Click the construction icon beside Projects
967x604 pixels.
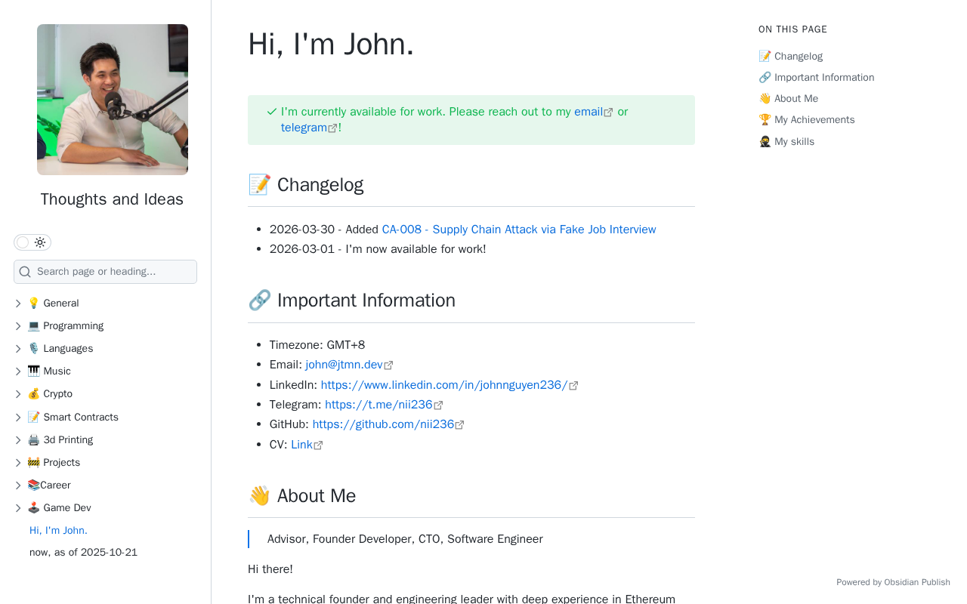click(x=33, y=463)
